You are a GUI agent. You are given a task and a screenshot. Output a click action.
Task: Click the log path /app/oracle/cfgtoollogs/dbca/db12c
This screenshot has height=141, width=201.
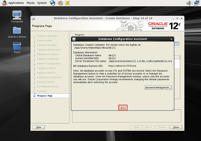[95, 48]
